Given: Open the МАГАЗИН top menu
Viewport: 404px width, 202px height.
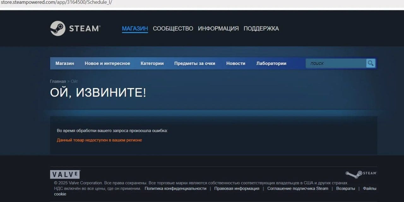Looking at the screenshot, I should click(135, 28).
